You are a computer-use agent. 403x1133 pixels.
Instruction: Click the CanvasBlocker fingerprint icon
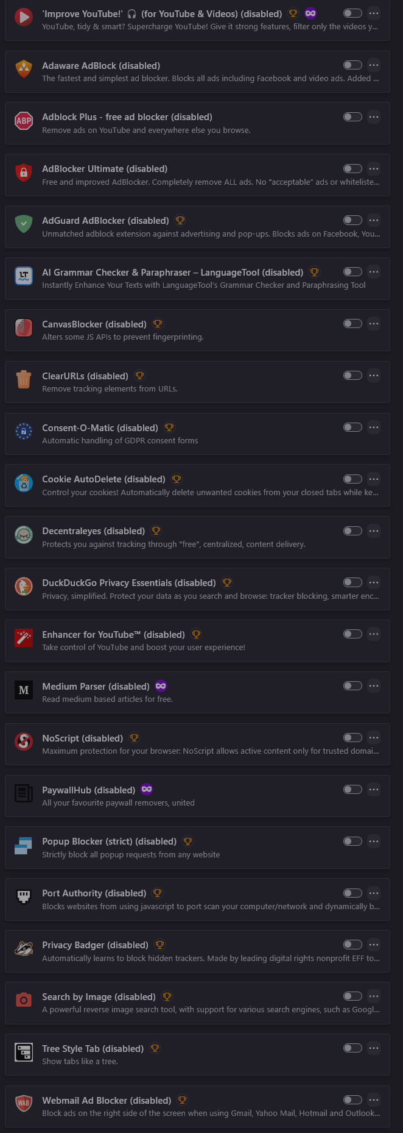point(24,327)
